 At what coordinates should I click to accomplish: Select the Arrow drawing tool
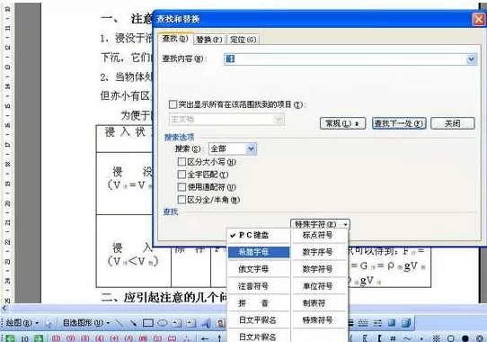tap(133, 323)
